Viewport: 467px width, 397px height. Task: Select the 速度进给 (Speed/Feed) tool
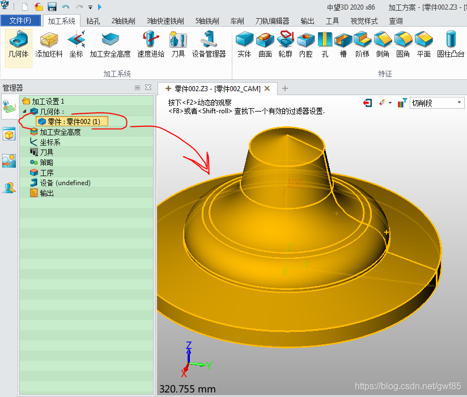tap(151, 45)
